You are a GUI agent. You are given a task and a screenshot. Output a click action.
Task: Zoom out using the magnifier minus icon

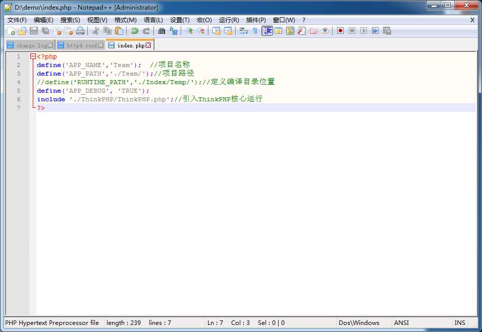click(x=201, y=31)
